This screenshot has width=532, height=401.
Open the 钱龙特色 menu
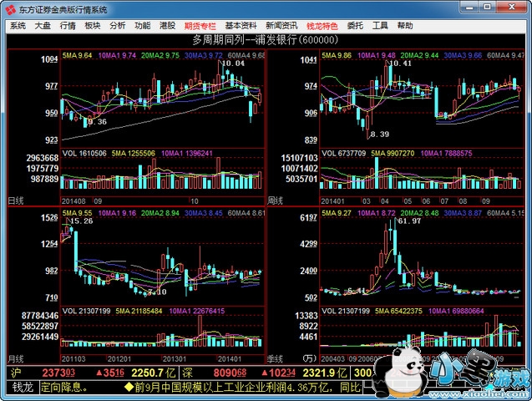(322, 26)
